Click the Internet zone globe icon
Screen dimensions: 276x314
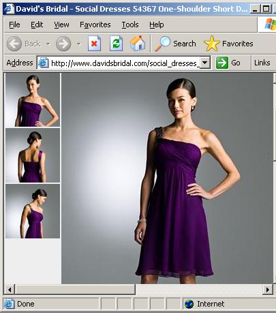pyautogui.click(x=189, y=304)
